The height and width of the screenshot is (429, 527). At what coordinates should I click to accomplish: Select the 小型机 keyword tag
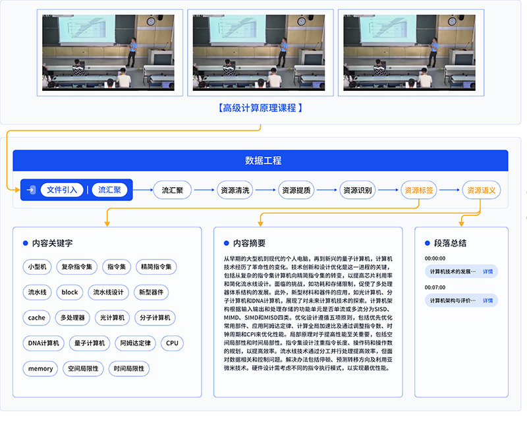click(36, 267)
